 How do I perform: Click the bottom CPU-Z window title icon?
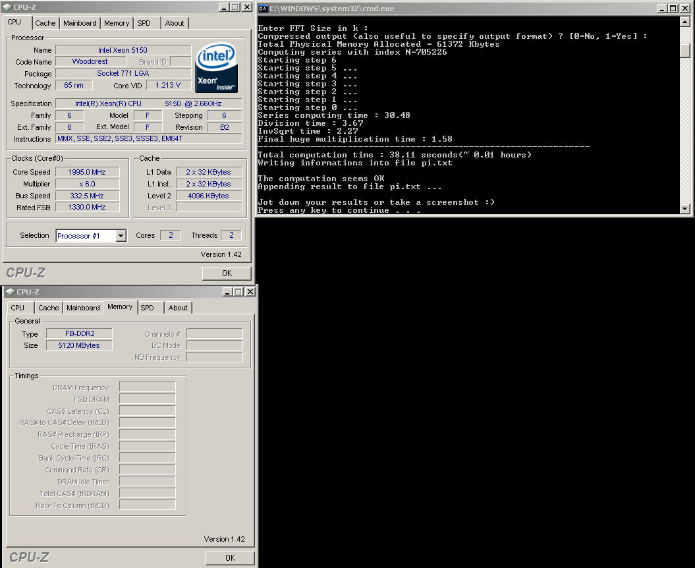pos(10,292)
